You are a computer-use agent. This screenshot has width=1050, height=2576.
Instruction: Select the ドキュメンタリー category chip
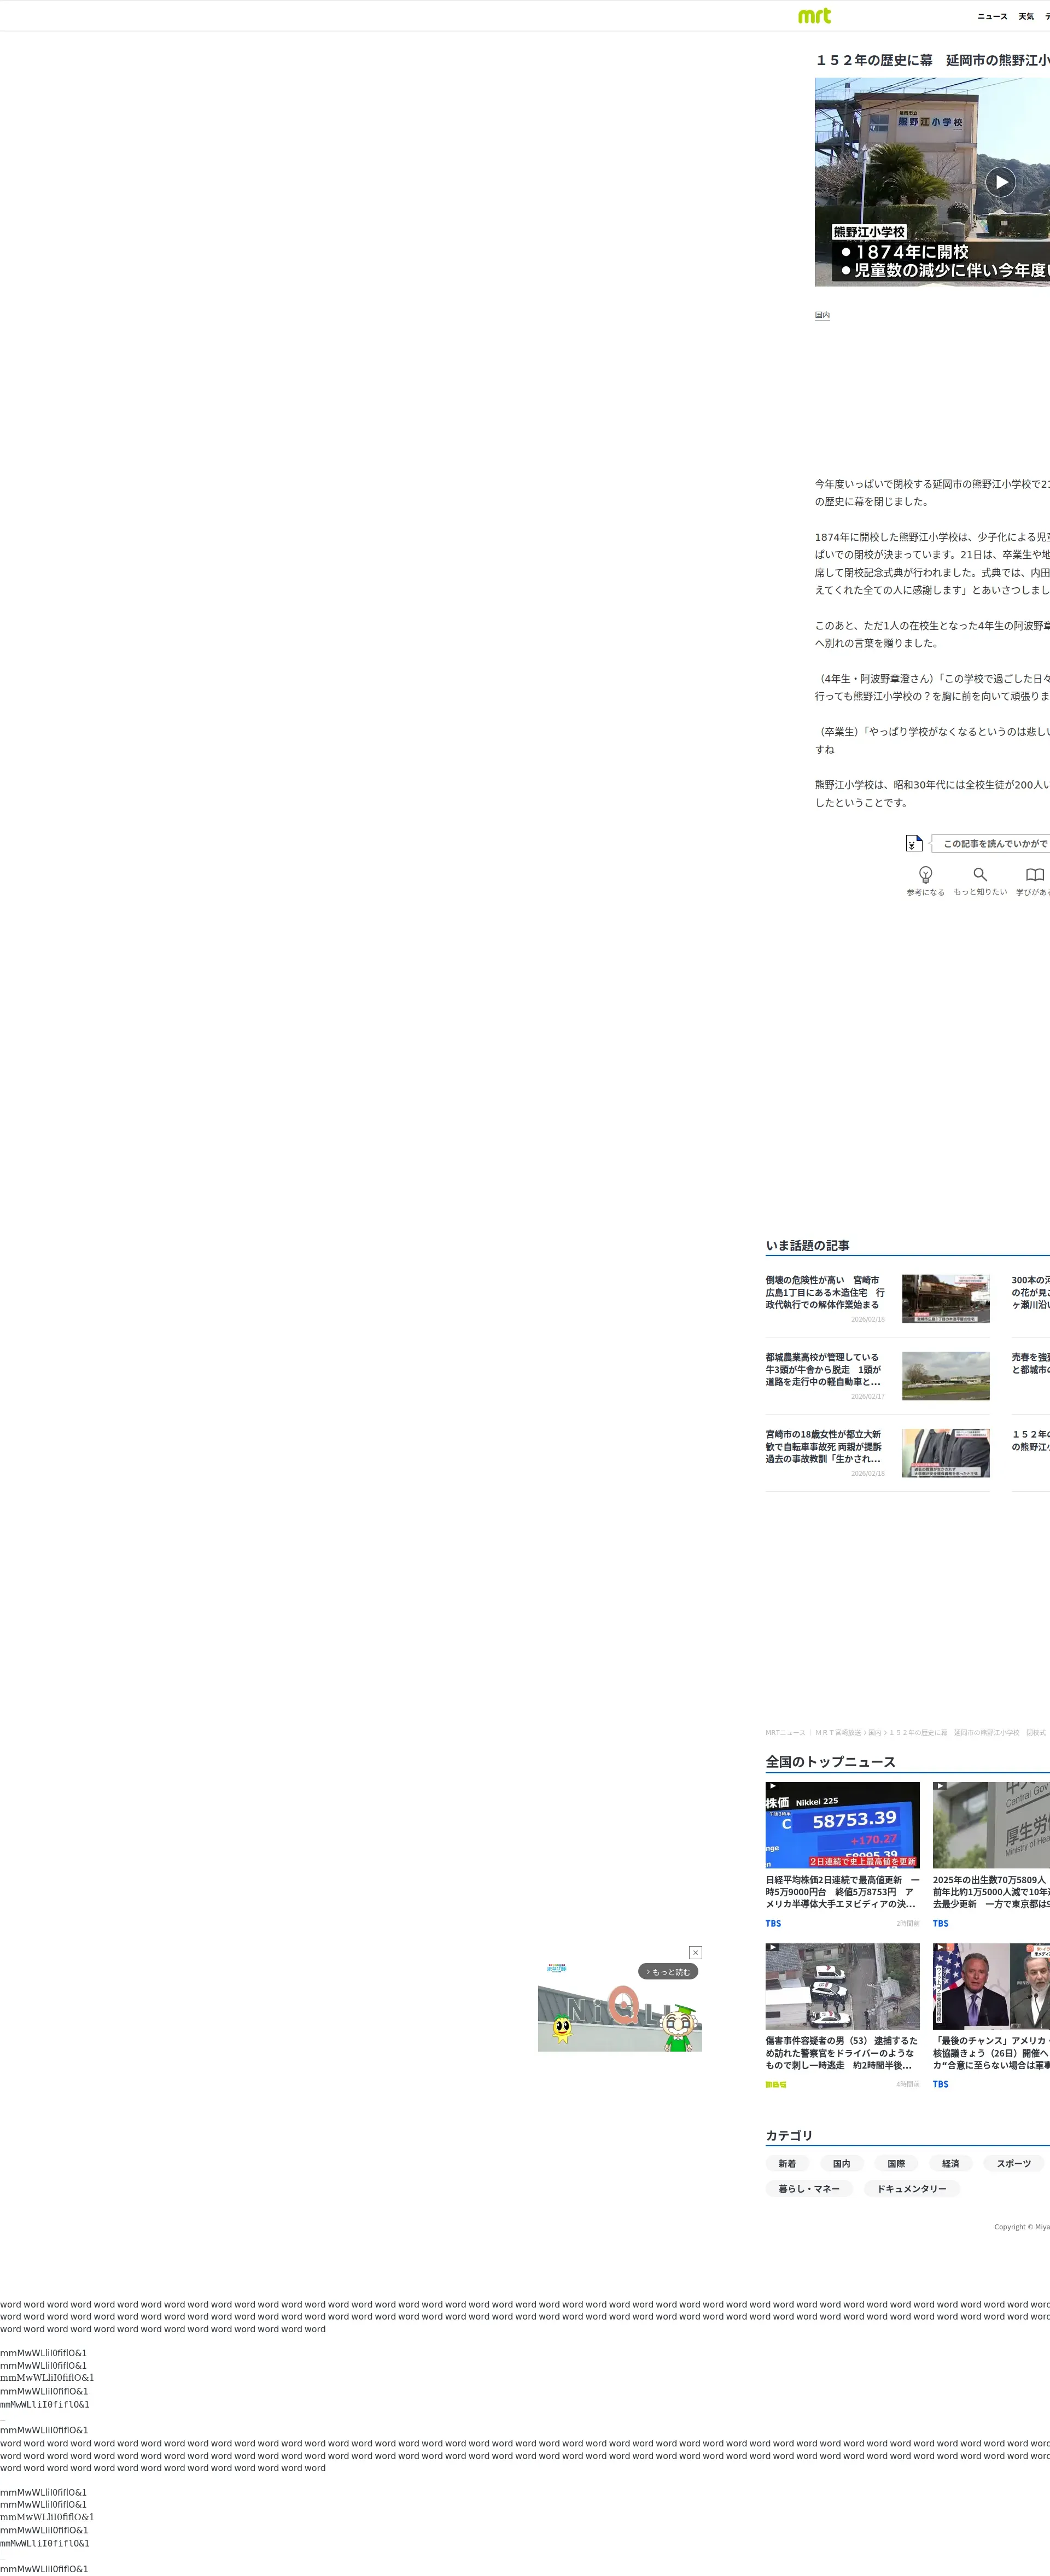911,2188
